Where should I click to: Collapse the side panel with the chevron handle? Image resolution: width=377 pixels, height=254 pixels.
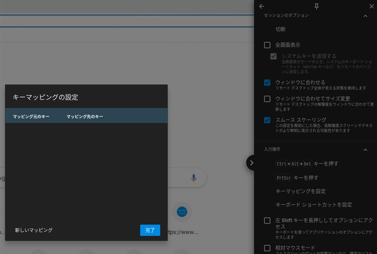pos(251,163)
